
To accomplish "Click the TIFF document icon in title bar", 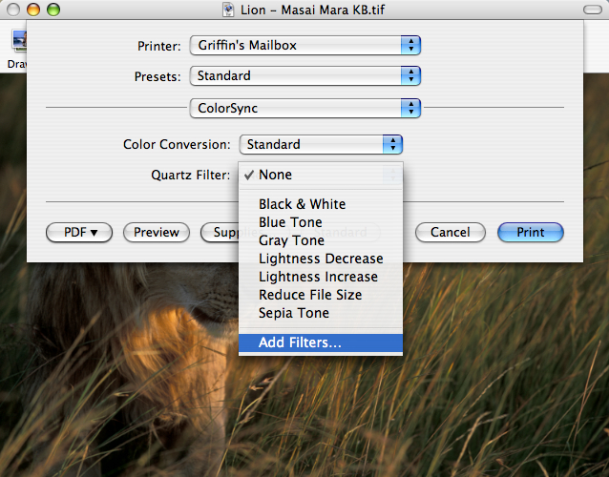I will (x=229, y=9).
